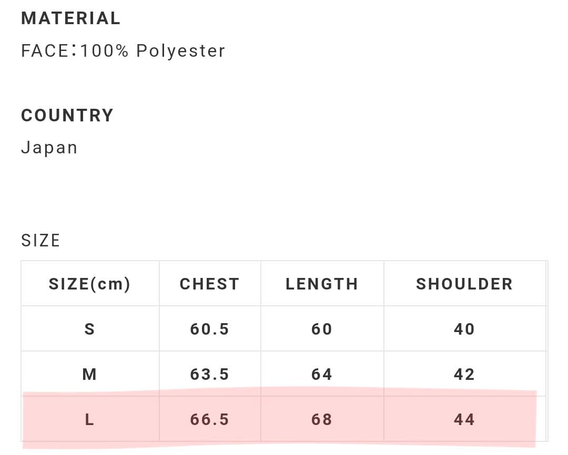Click the SIZE label above the table

point(40,241)
